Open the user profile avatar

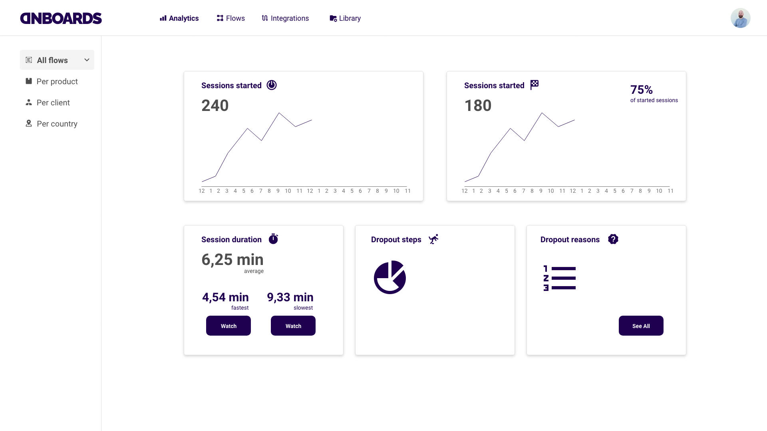coord(740,18)
